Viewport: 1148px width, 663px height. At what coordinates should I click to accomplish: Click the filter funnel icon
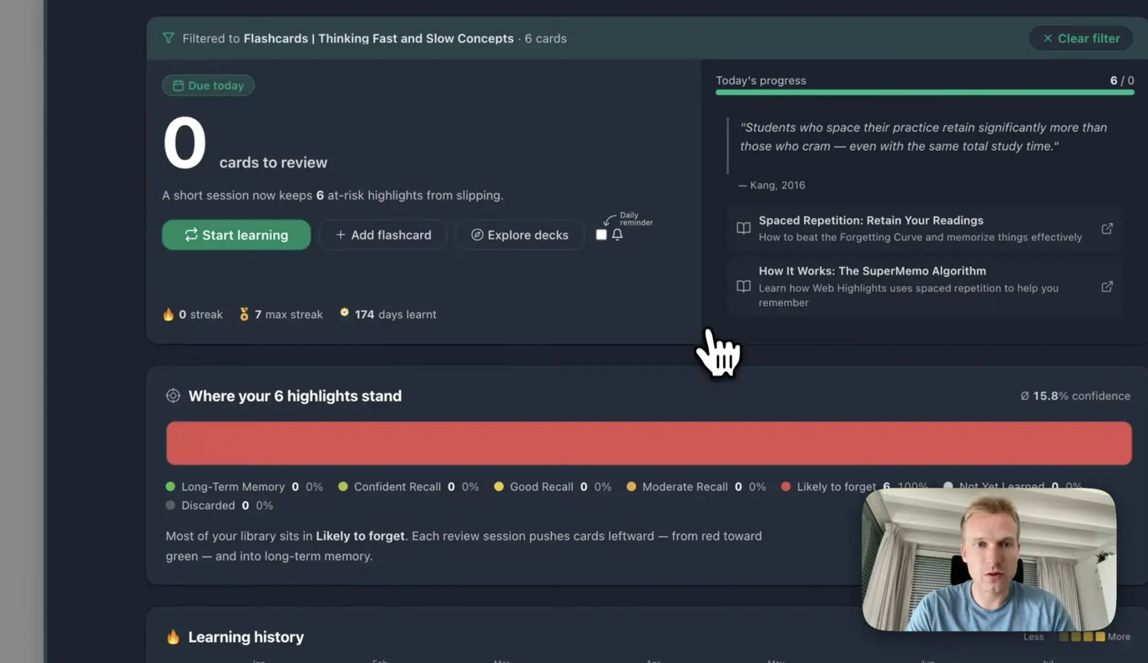coord(169,38)
